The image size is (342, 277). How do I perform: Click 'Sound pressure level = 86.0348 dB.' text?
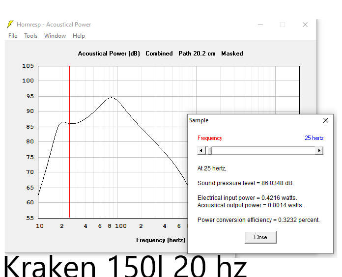pos(246,183)
